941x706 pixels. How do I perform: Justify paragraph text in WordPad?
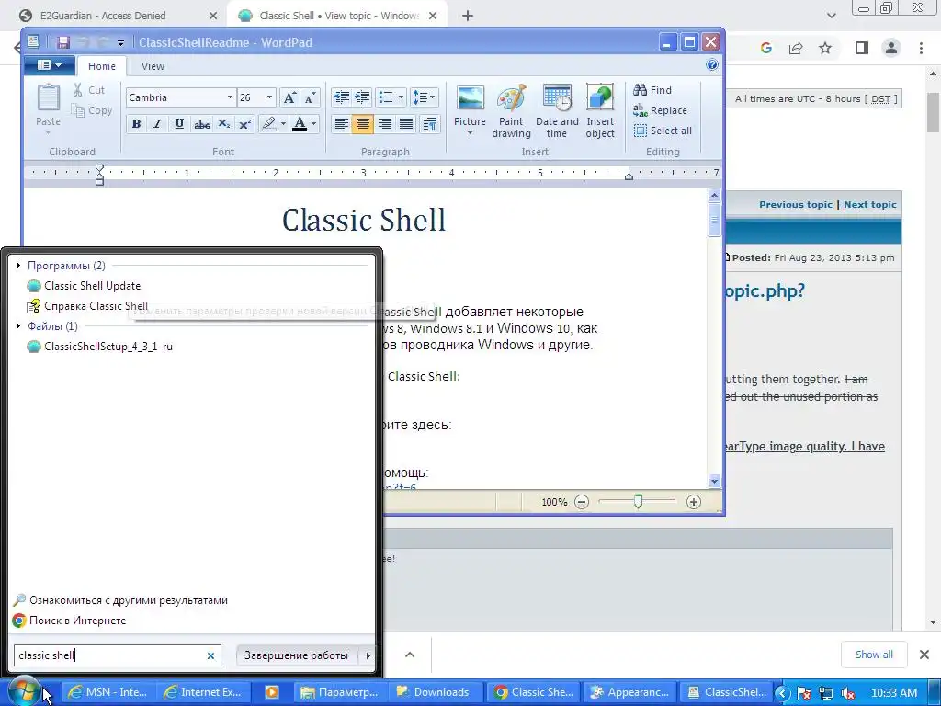pyautogui.click(x=406, y=124)
